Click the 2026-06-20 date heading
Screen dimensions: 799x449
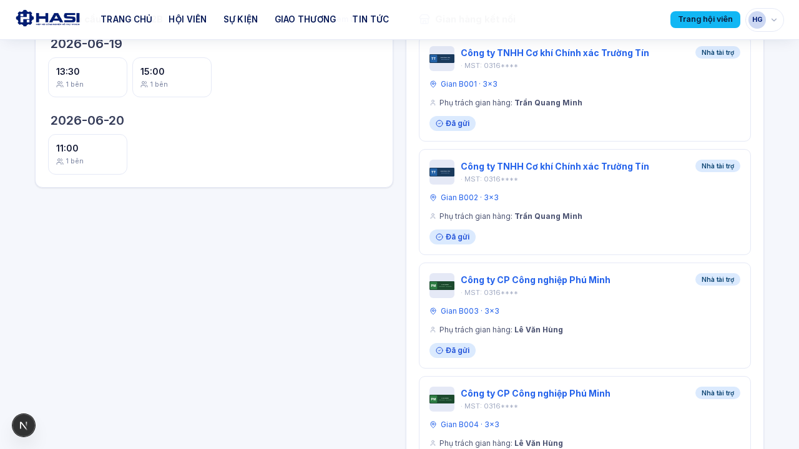(87, 120)
